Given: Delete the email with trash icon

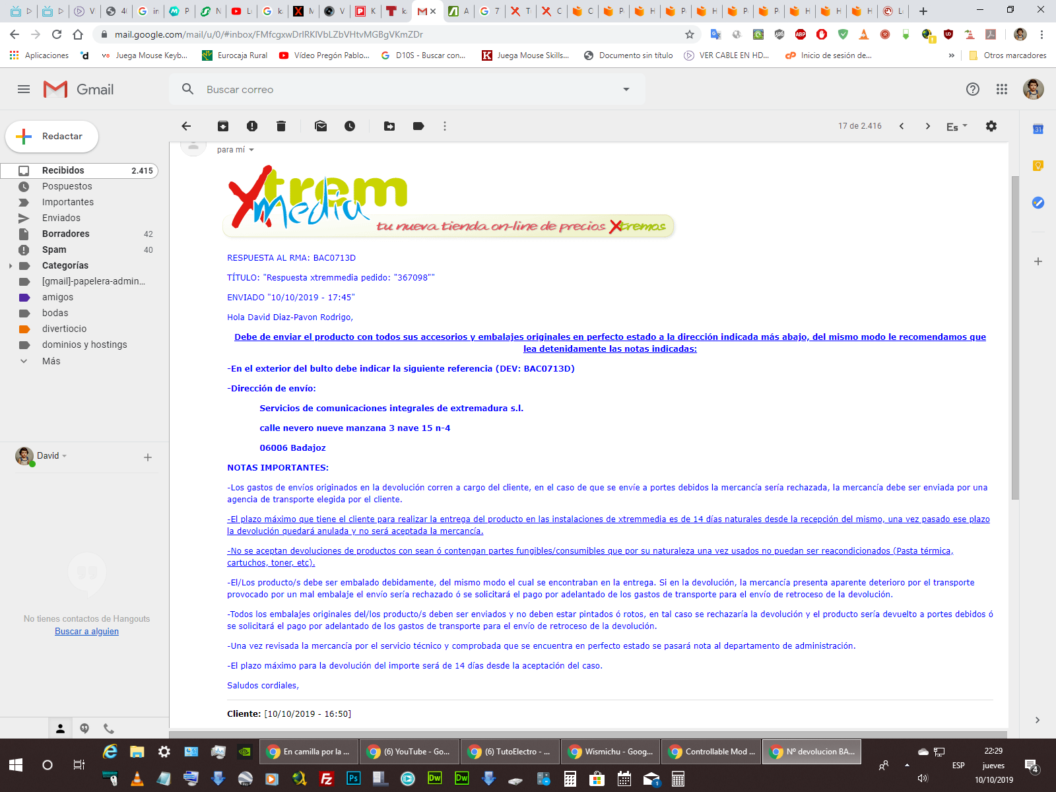Looking at the screenshot, I should (x=281, y=126).
